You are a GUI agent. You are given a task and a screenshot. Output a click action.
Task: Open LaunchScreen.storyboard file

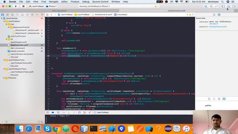(22, 54)
